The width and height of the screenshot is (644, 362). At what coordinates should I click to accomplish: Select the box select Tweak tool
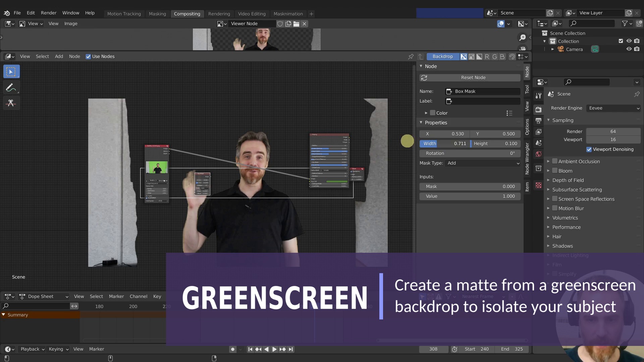tap(11, 71)
